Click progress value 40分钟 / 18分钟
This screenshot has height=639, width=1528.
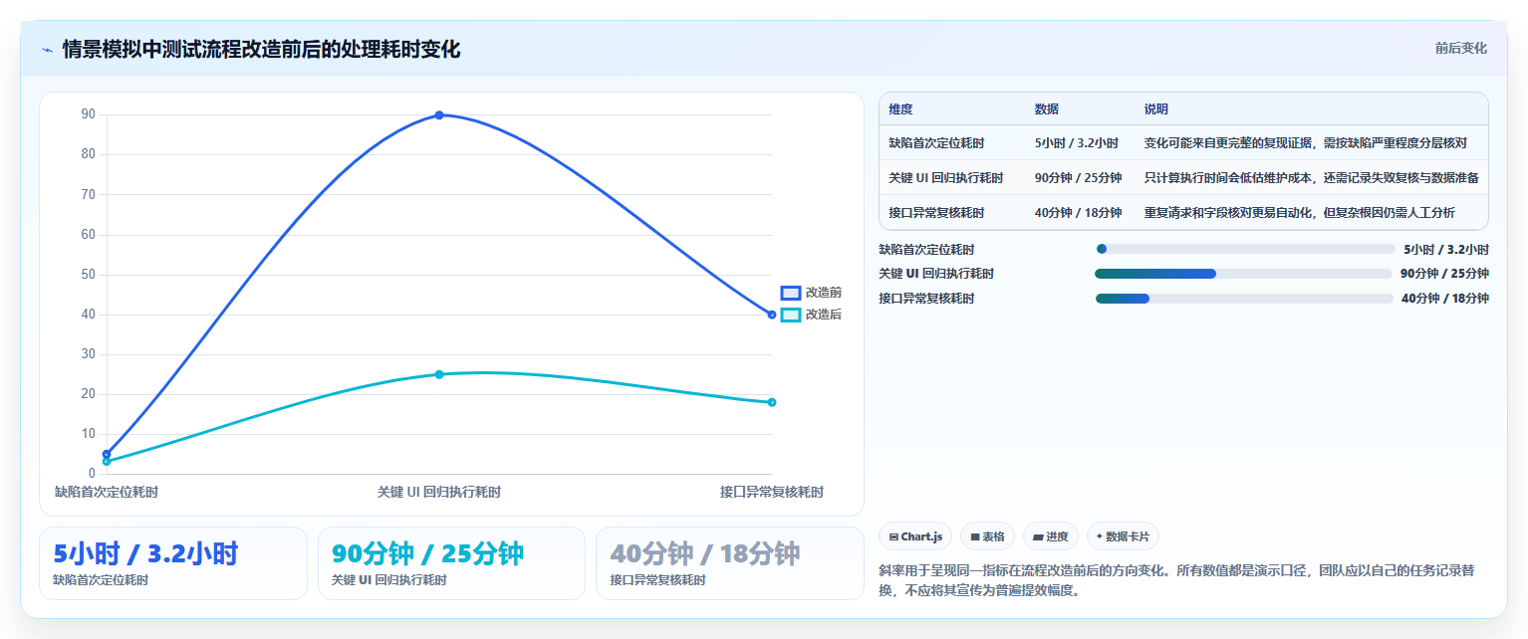[x=1445, y=299]
